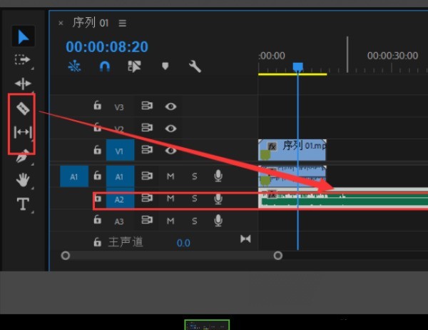The width and height of the screenshot is (428, 330).
Task: Close the 序列 01 sequence tab
Action: [x=61, y=23]
